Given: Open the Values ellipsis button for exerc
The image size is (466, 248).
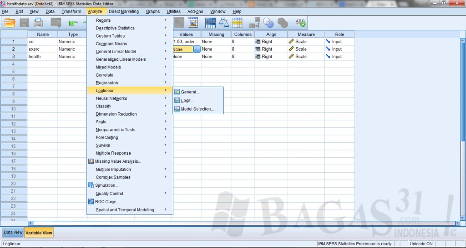Looking at the screenshot, I should click(x=197, y=49).
